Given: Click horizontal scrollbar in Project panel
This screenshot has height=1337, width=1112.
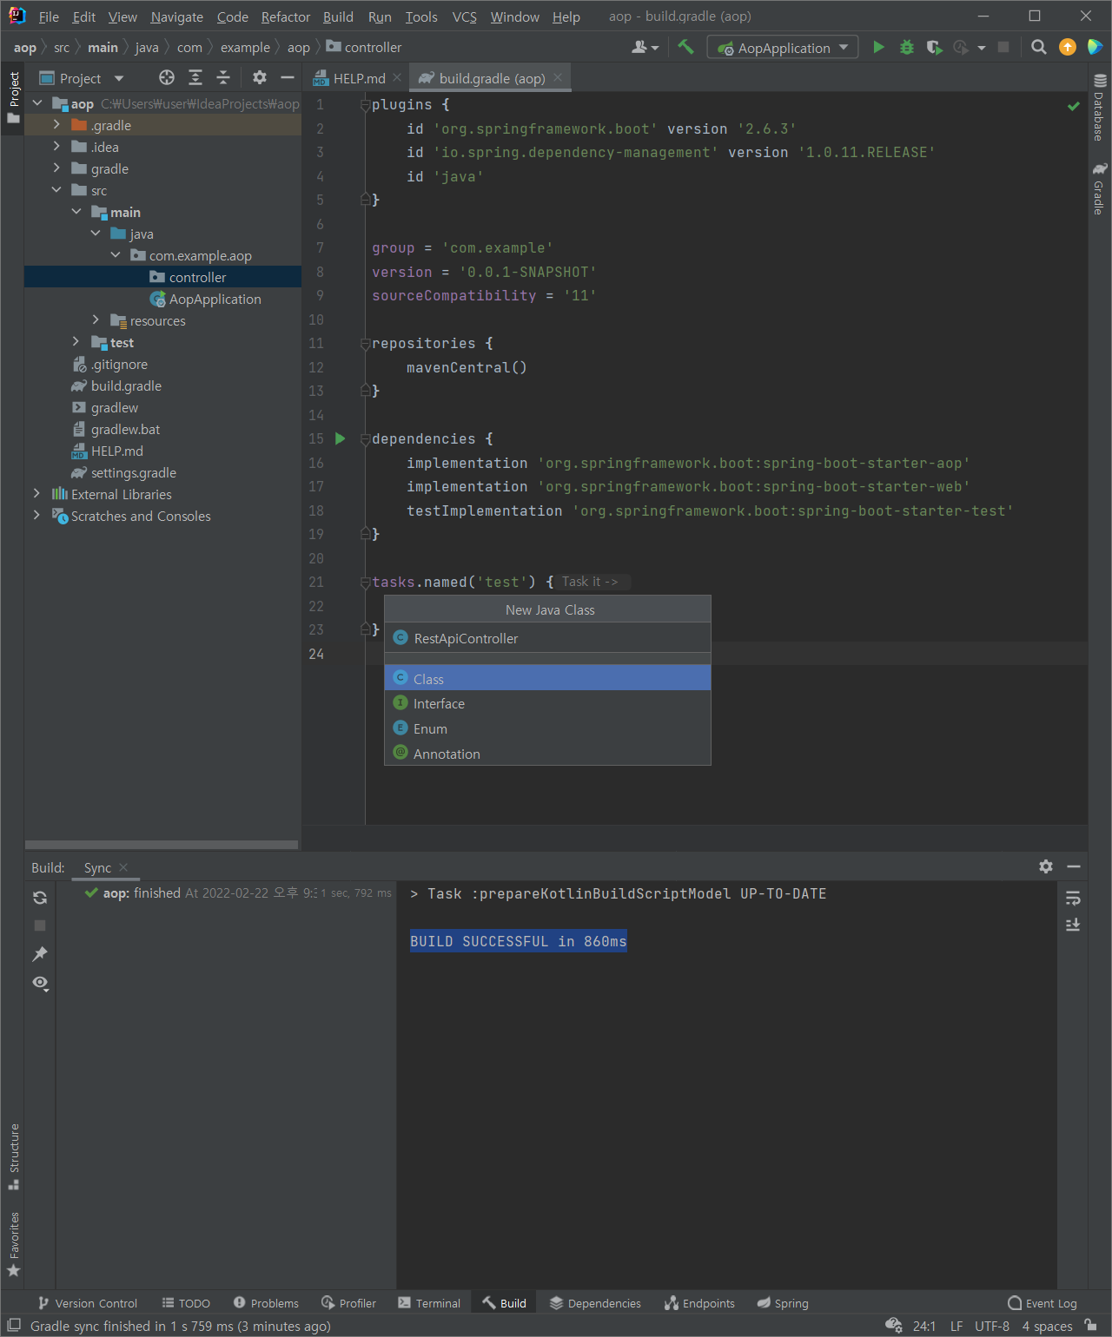Looking at the screenshot, I should click(x=162, y=845).
